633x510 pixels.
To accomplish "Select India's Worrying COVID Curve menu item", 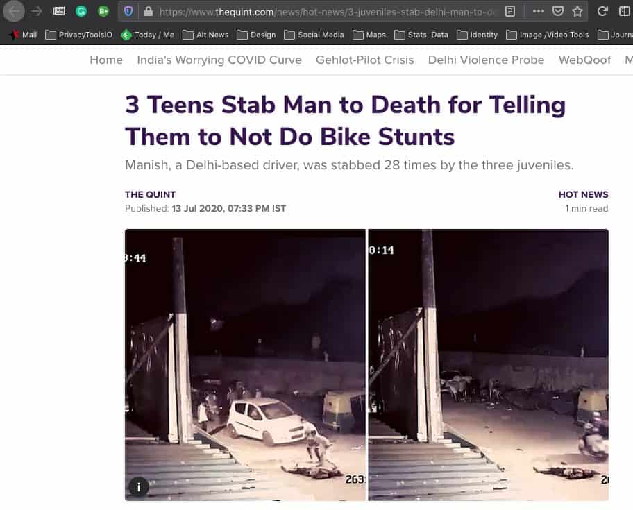I will point(219,60).
